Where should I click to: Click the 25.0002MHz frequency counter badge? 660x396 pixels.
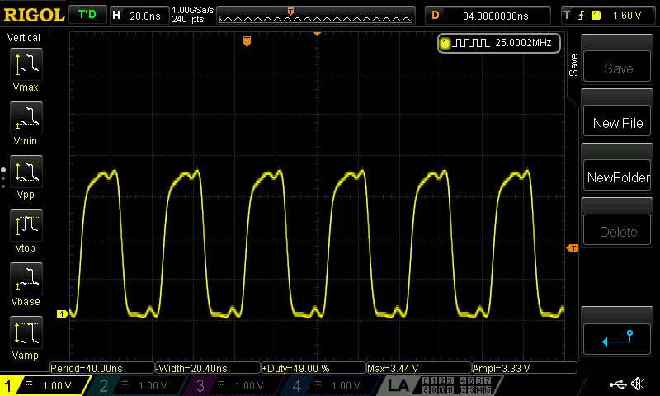point(499,42)
